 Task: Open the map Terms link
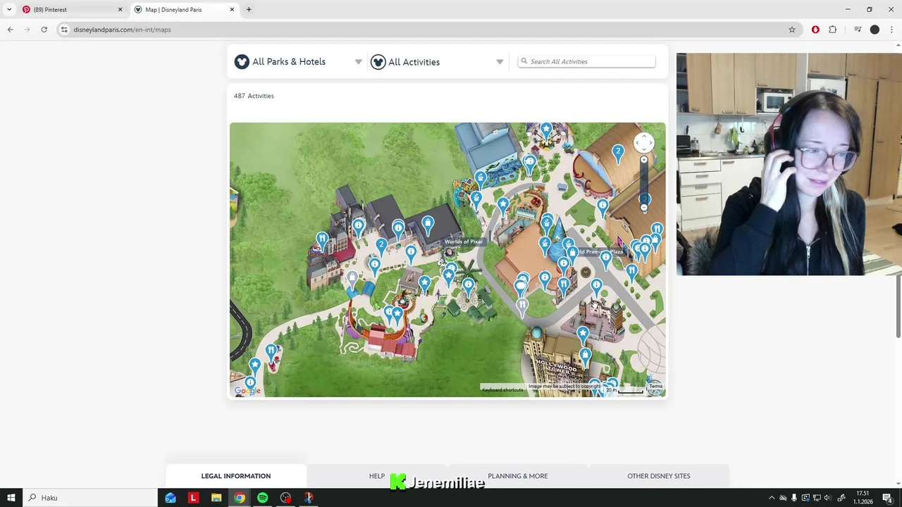point(655,386)
